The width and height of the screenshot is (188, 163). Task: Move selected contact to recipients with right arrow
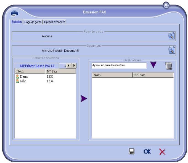[84, 98]
